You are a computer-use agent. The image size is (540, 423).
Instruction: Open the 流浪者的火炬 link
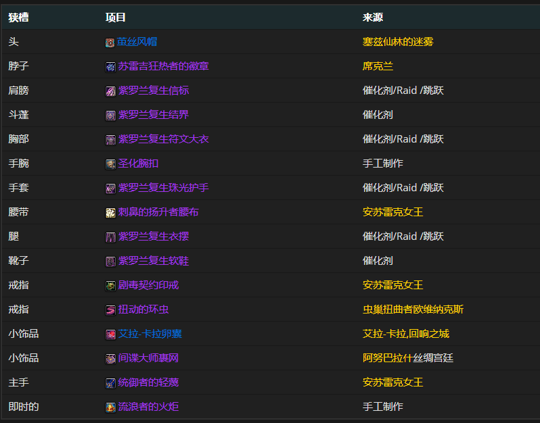(x=148, y=407)
